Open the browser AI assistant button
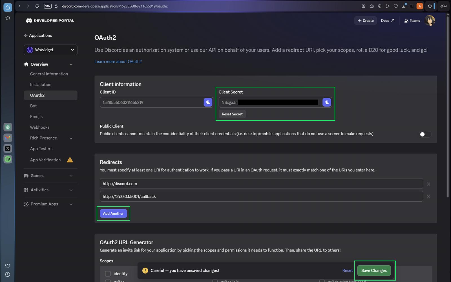The height and width of the screenshot is (282, 451). 444,6
